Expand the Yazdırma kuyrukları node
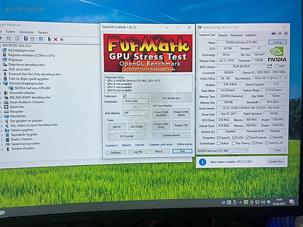The image size is (303, 227). pos(2,144)
